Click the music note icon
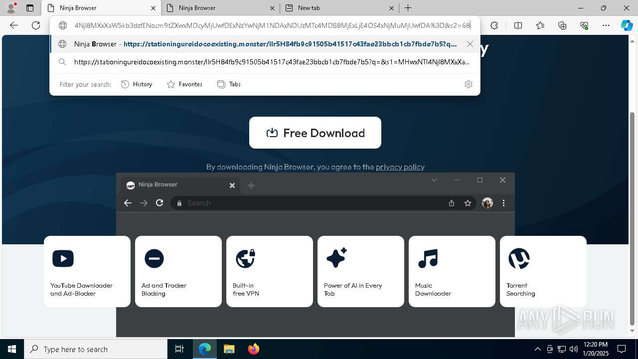 [x=428, y=258]
